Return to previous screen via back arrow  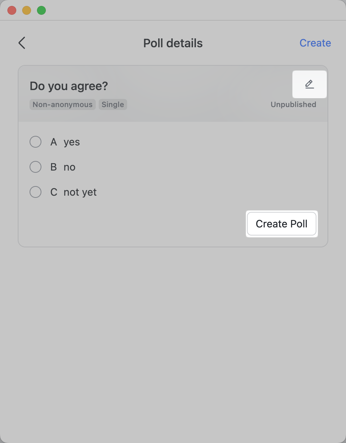(x=21, y=43)
